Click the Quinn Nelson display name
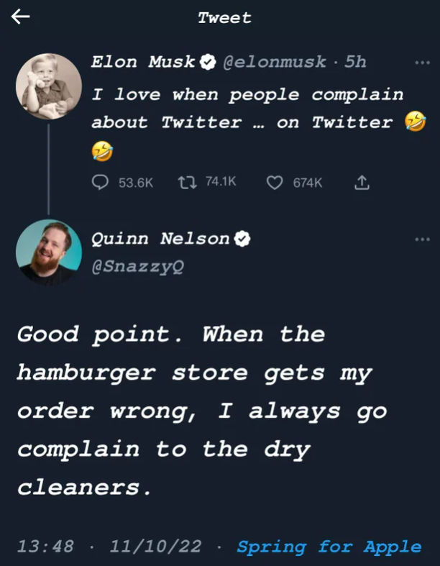This screenshot has width=440, height=566. tap(160, 239)
